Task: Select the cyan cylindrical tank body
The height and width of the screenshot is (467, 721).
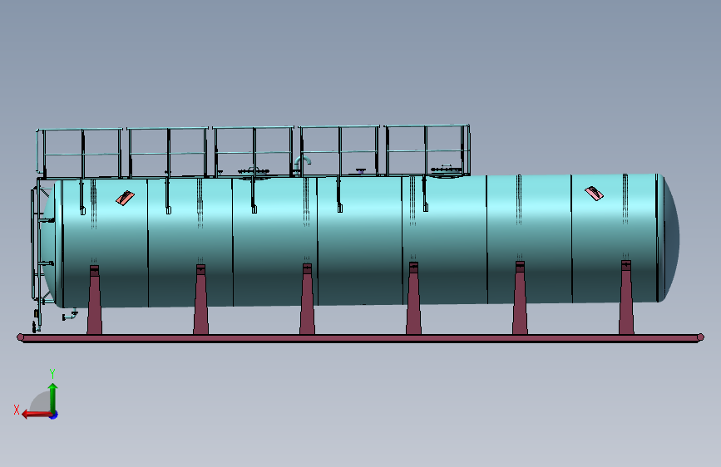Action: pyautogui.click(x=358, y=241)
